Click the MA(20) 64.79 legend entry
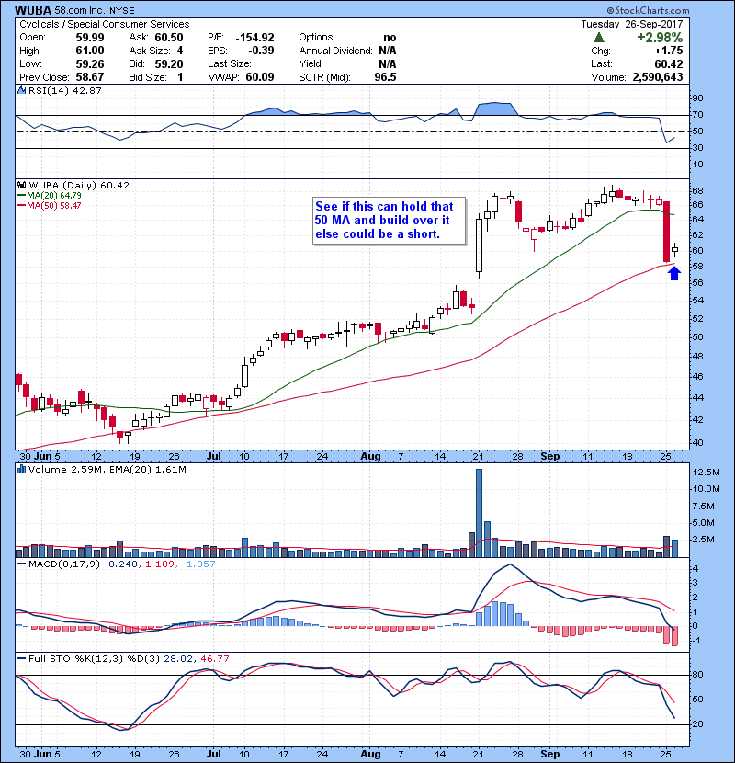Viewport: 735px width, 763px height. coord(54,196)
